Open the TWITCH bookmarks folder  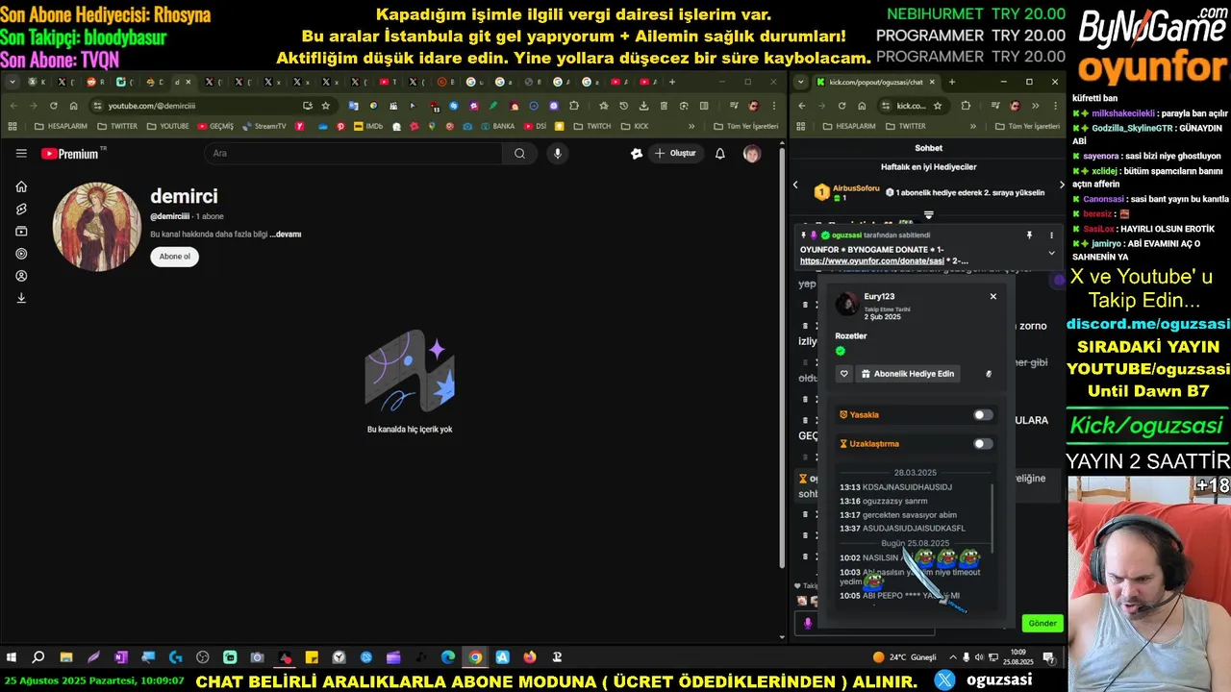[x=592, y=126]
